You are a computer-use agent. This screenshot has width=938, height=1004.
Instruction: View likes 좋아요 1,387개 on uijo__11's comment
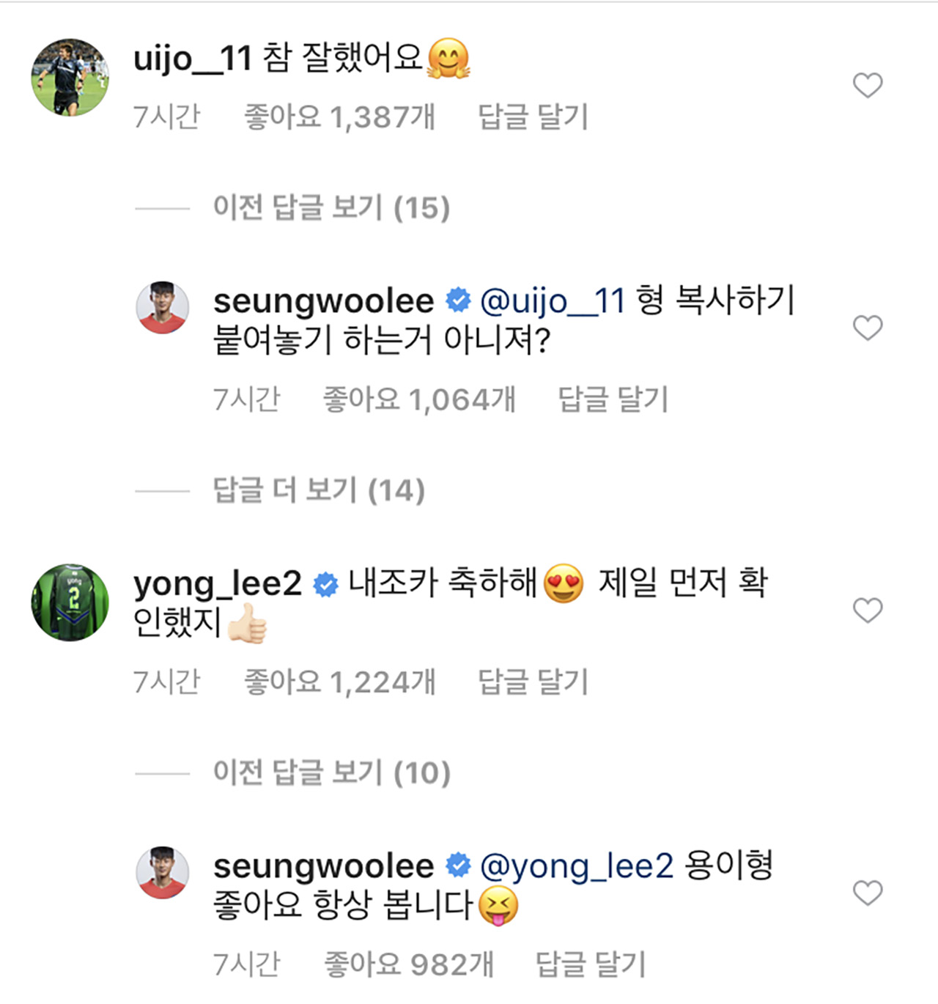pos(339,117)
